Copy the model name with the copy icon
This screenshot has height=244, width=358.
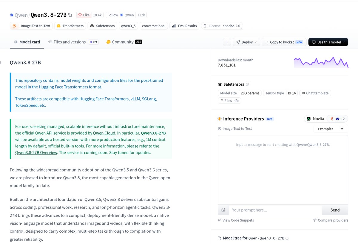(70, 15)
